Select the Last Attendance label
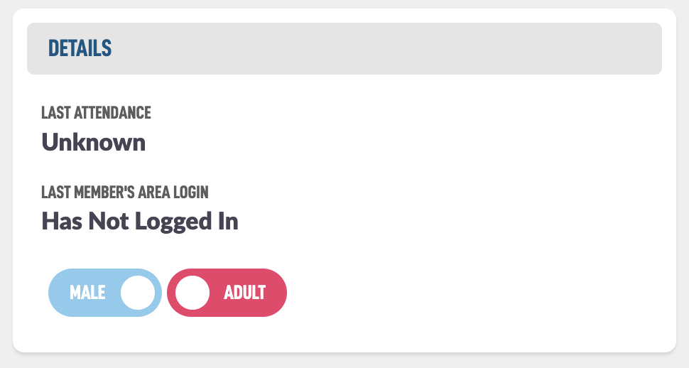This screenshot has height=368, width=689. (96, 113)
